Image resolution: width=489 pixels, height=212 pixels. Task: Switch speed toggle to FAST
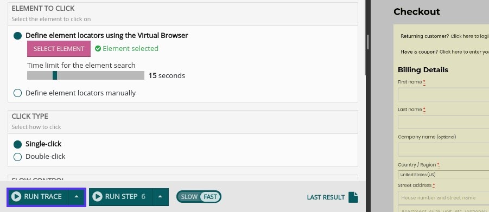coord(210,197)
